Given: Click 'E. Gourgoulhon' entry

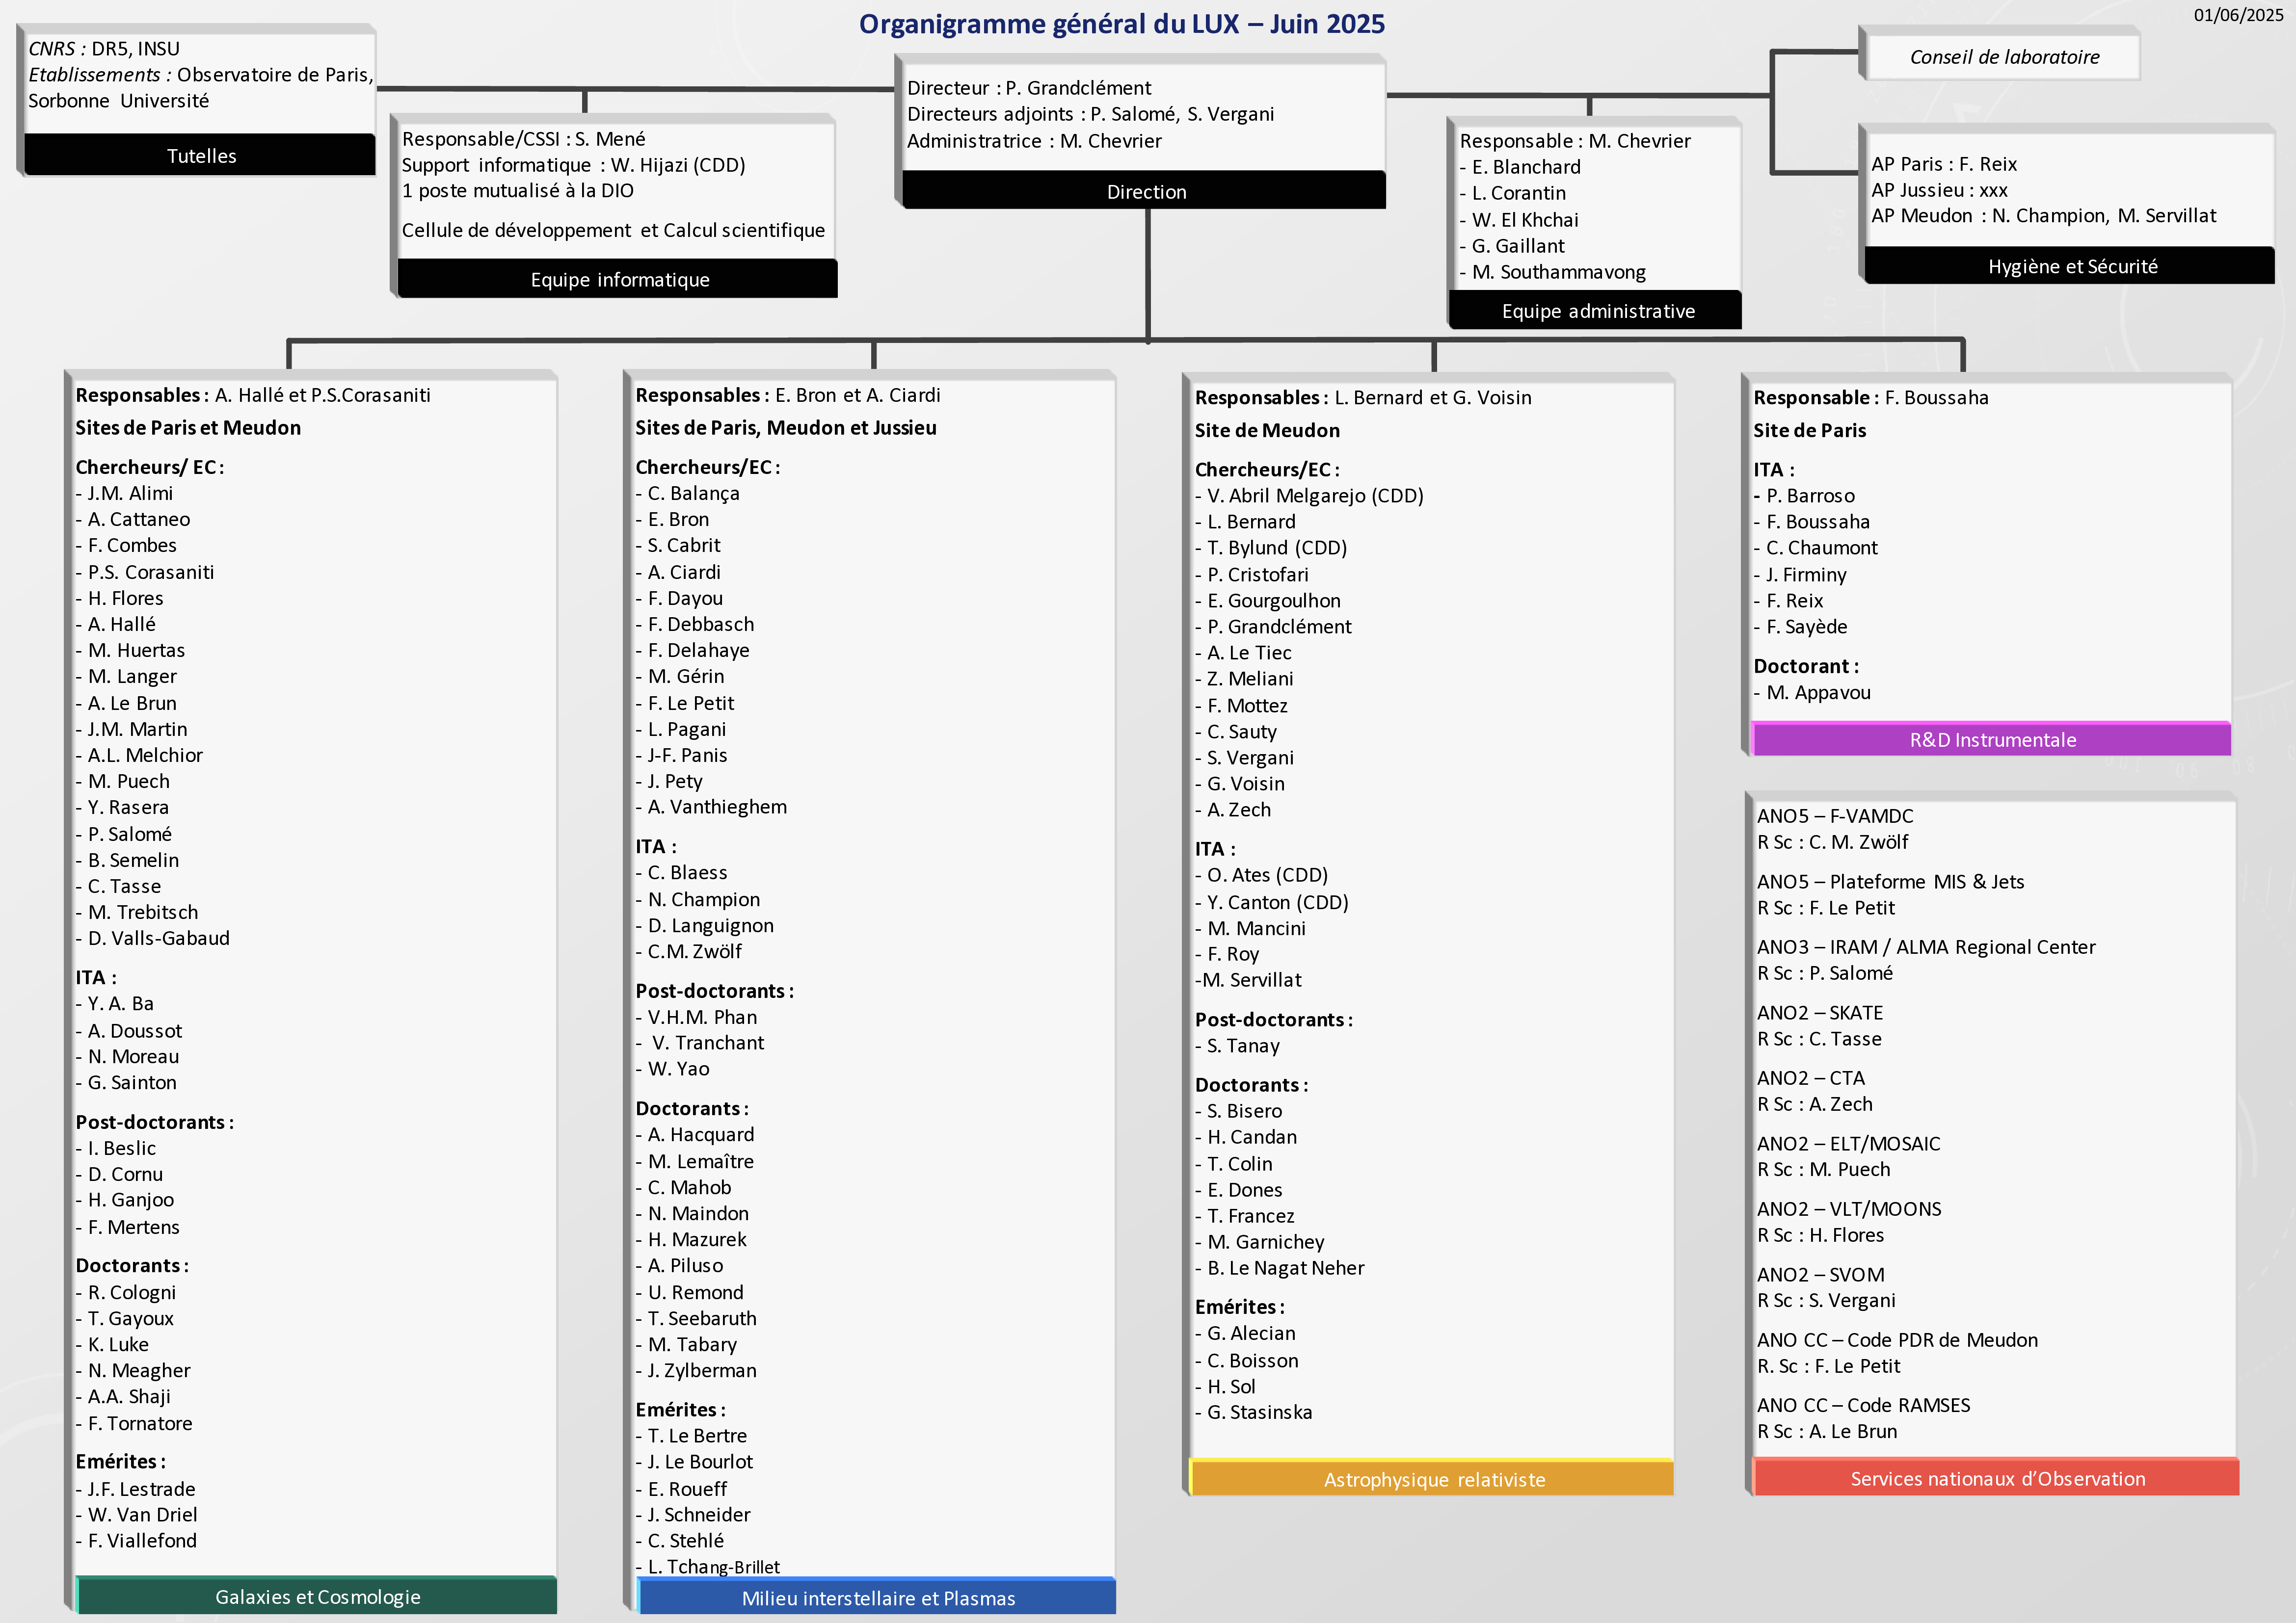Looking at the screenshot, I should 1268,601.
